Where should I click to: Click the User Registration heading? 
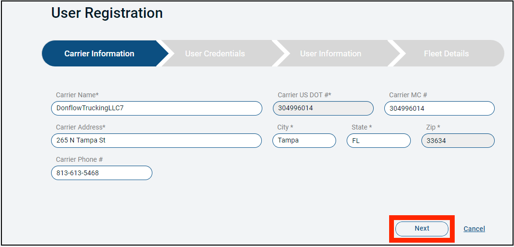point(107,13)
